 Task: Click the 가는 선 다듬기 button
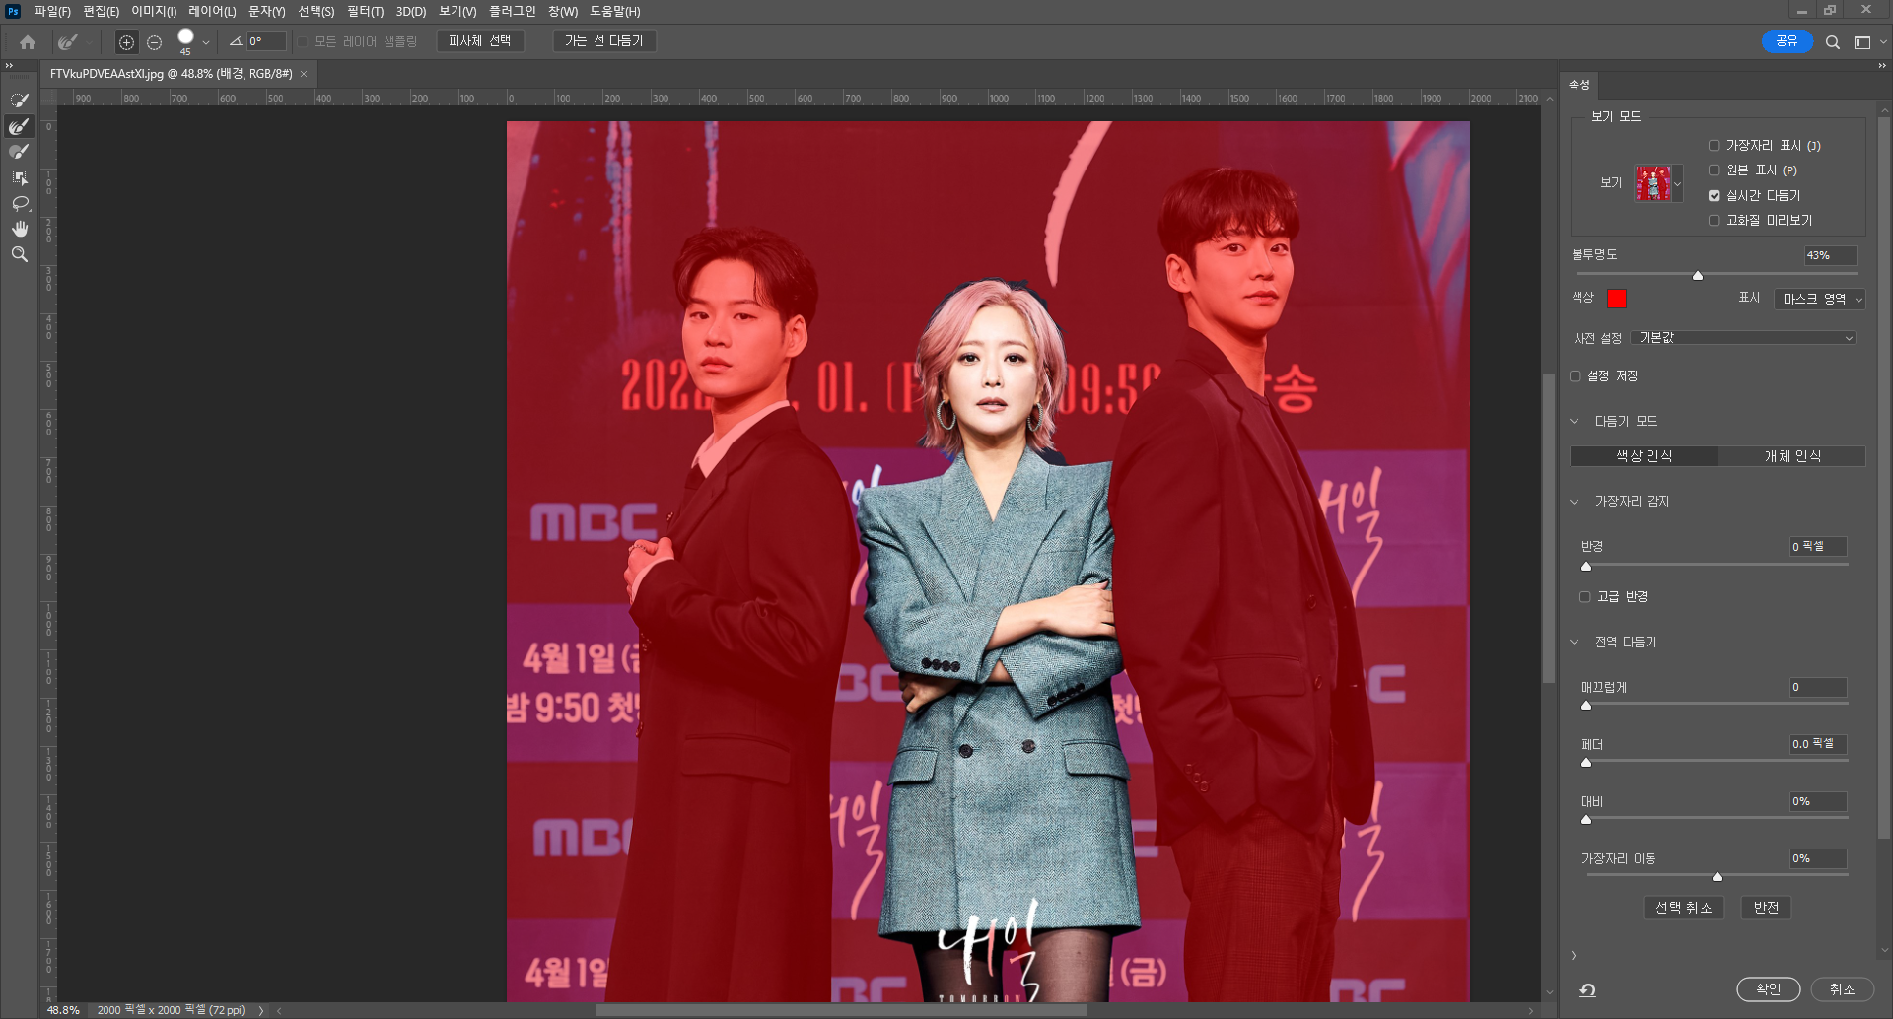pos(604,41)
